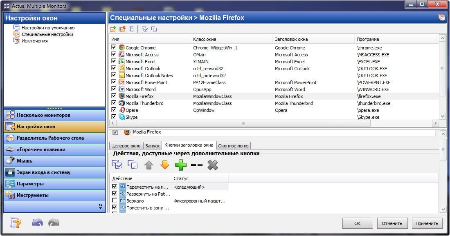Open the 'Оконное меню' tab

pos(233,146)
